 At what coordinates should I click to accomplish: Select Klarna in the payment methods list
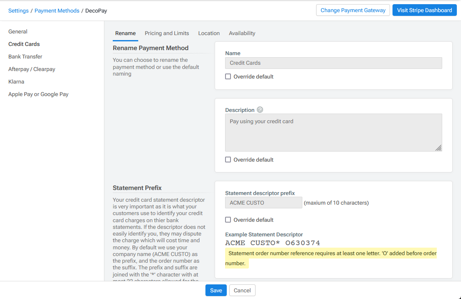[x=16, y=81]
